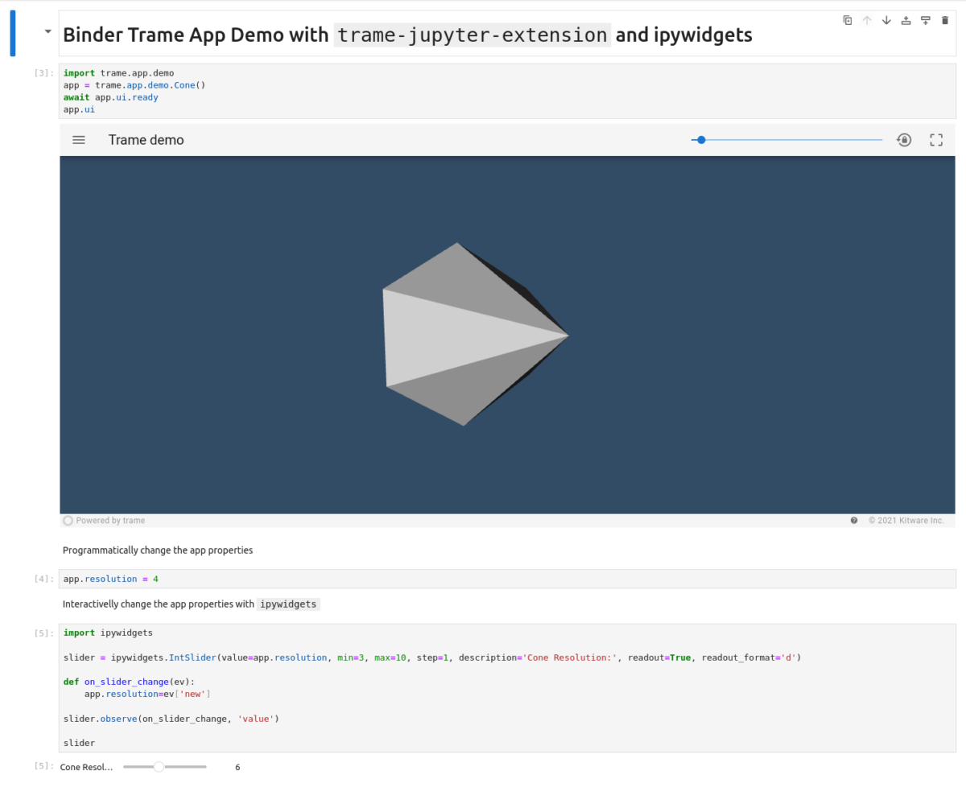Toggle fullscreen for the Trame demo

pyautogui.click(x=936, y=140)
